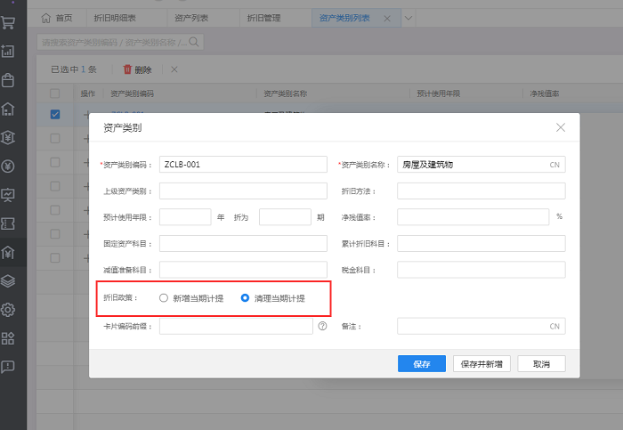Click the layers stack sidebar icon
623x430 pixels.
(x=8, y=281)
